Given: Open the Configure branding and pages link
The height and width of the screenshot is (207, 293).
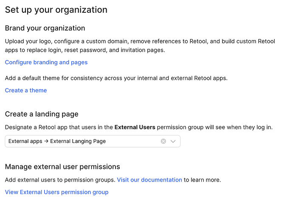Looking at the screenshot, I should click(x=46, y=62).
